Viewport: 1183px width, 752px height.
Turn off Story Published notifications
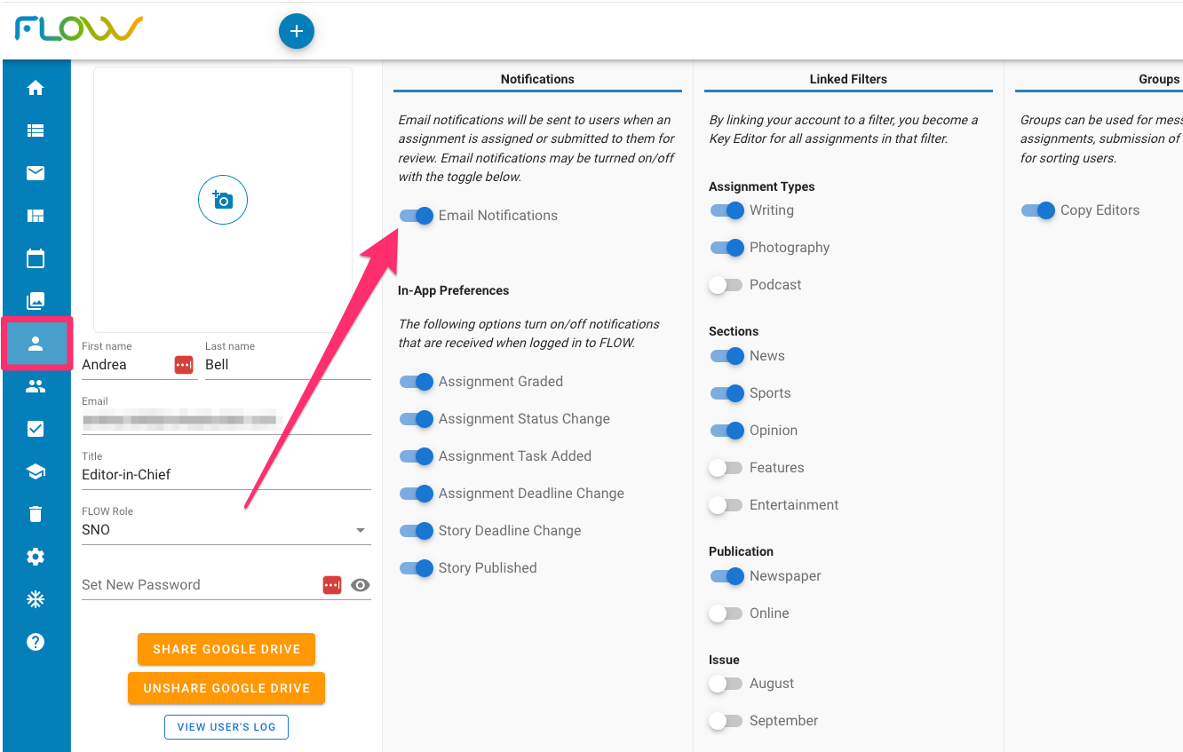(x=416, y=568)
